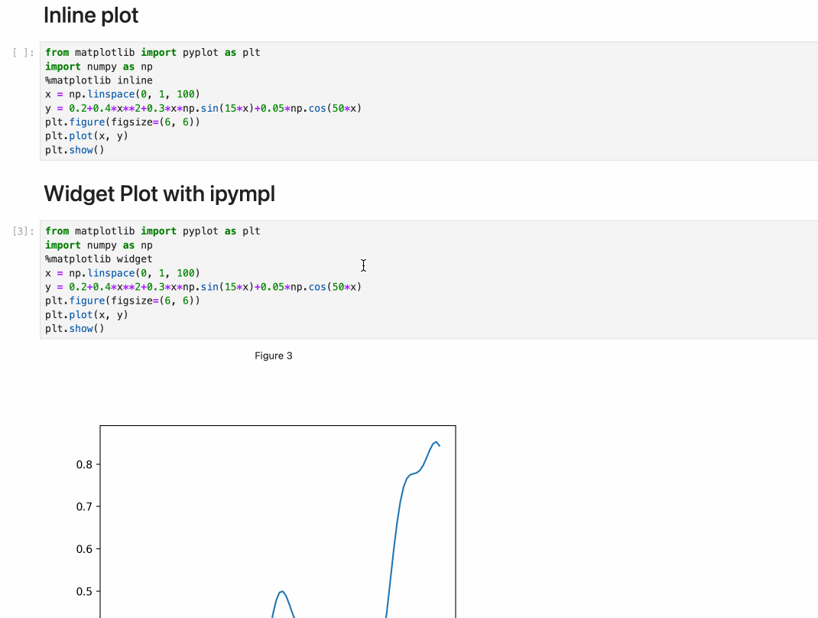Click the 0.5 y-axis tick label
This screenshot has height=618, width=818.
pos(84,591)
